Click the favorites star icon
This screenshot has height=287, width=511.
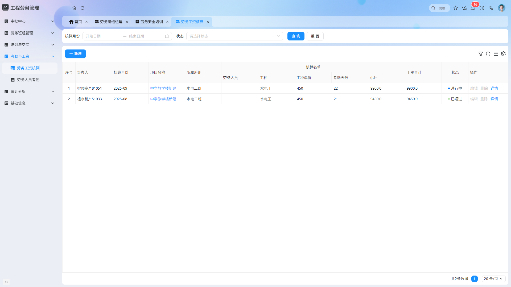456,8
